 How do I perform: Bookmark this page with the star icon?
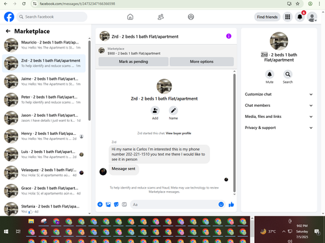298,4
